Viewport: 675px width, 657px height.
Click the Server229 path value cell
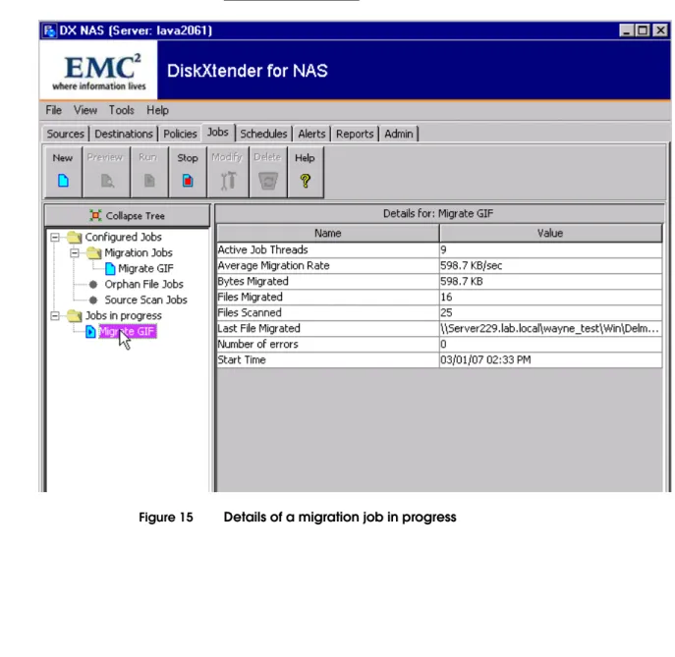550,328
